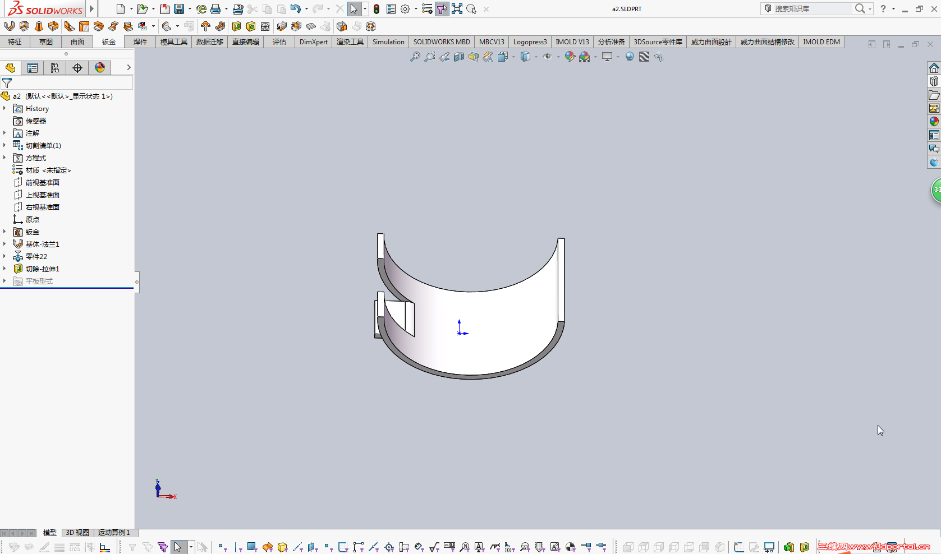Expand more manager tabs with the chevron arrow
941x554 pixels.
click(128, 67)
